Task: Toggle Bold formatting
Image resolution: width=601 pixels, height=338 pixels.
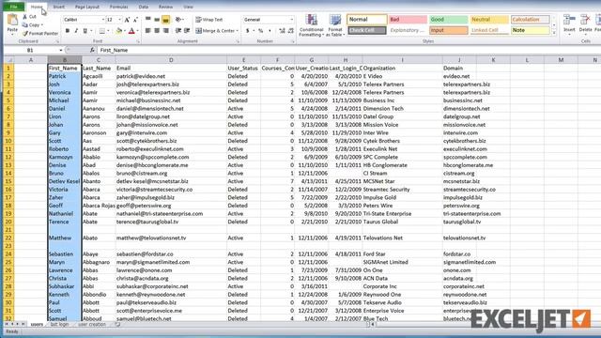Action: 68,31
